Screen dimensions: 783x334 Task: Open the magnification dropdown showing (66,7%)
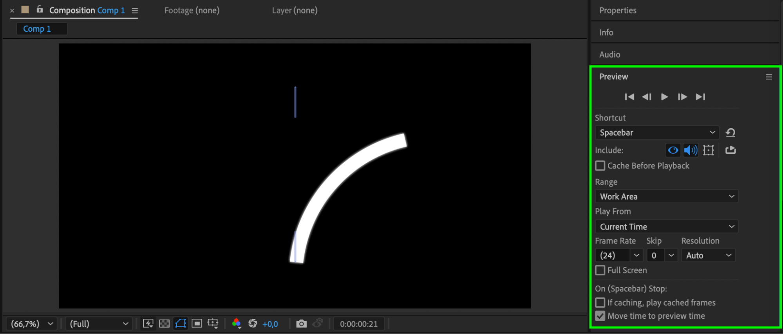(x=32, y=324)
